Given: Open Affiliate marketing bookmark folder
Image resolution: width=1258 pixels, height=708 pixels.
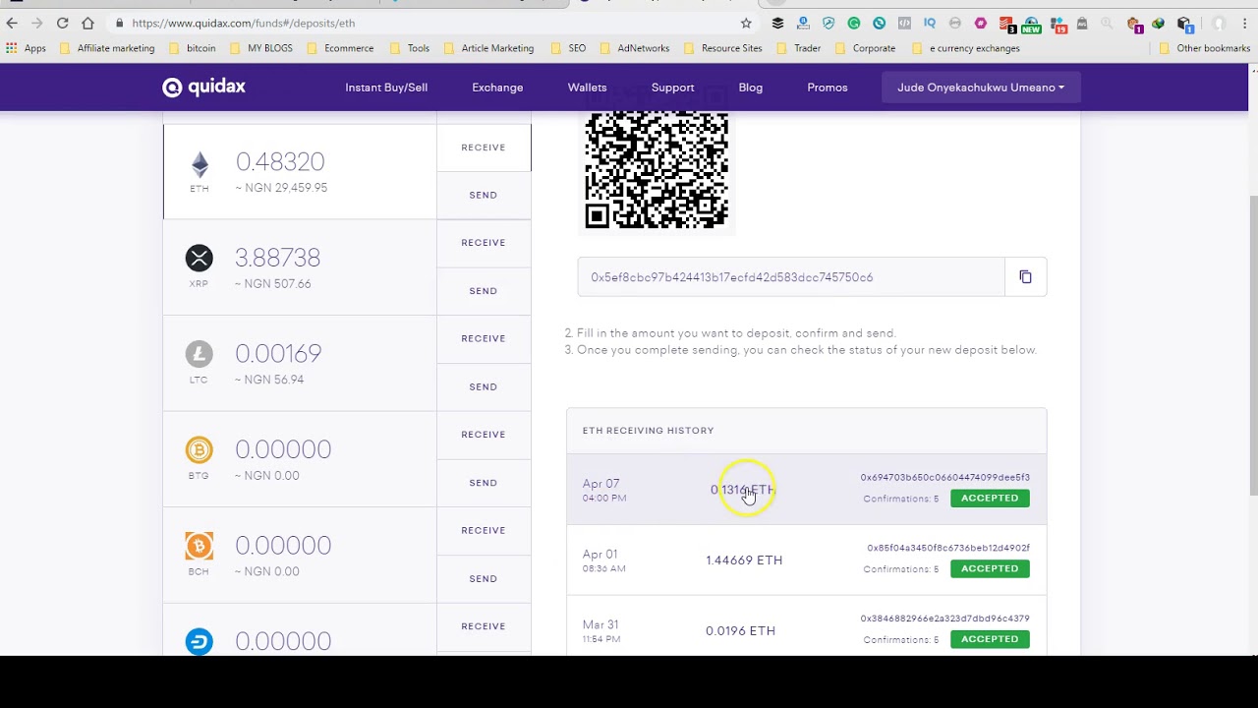Looking at the screenshot, I should point(106,48).
